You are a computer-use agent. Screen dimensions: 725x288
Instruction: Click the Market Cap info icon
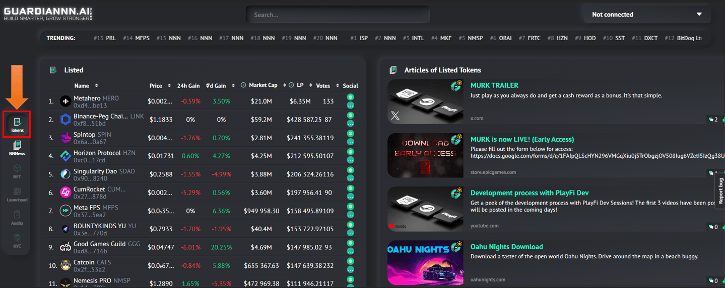(x=243, y=85)
